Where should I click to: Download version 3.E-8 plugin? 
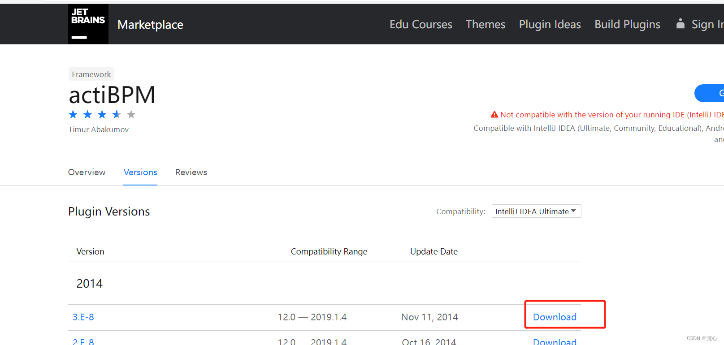pos(555,317)
